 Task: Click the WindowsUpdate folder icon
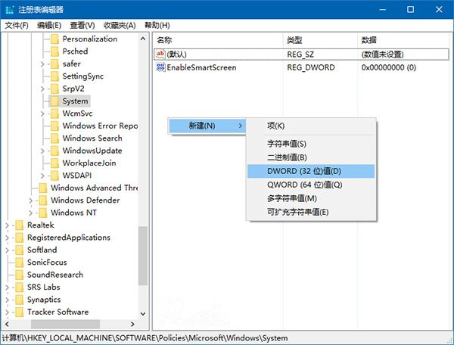tap(54, 151)
